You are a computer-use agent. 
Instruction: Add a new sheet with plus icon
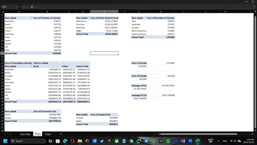coord(61,134)
